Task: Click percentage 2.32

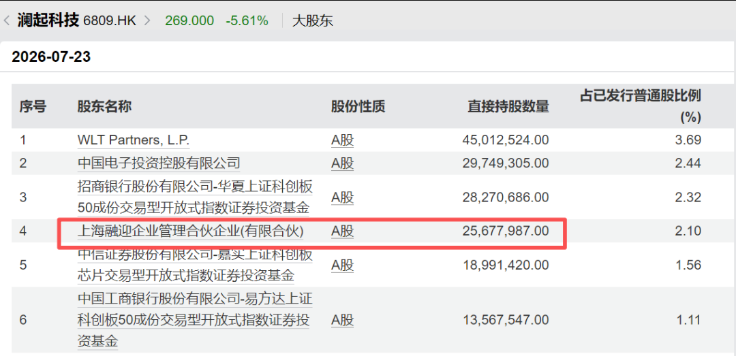Action: (688, 197)
